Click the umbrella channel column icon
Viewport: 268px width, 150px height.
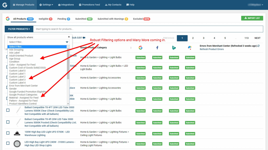[x=190, y=48]
